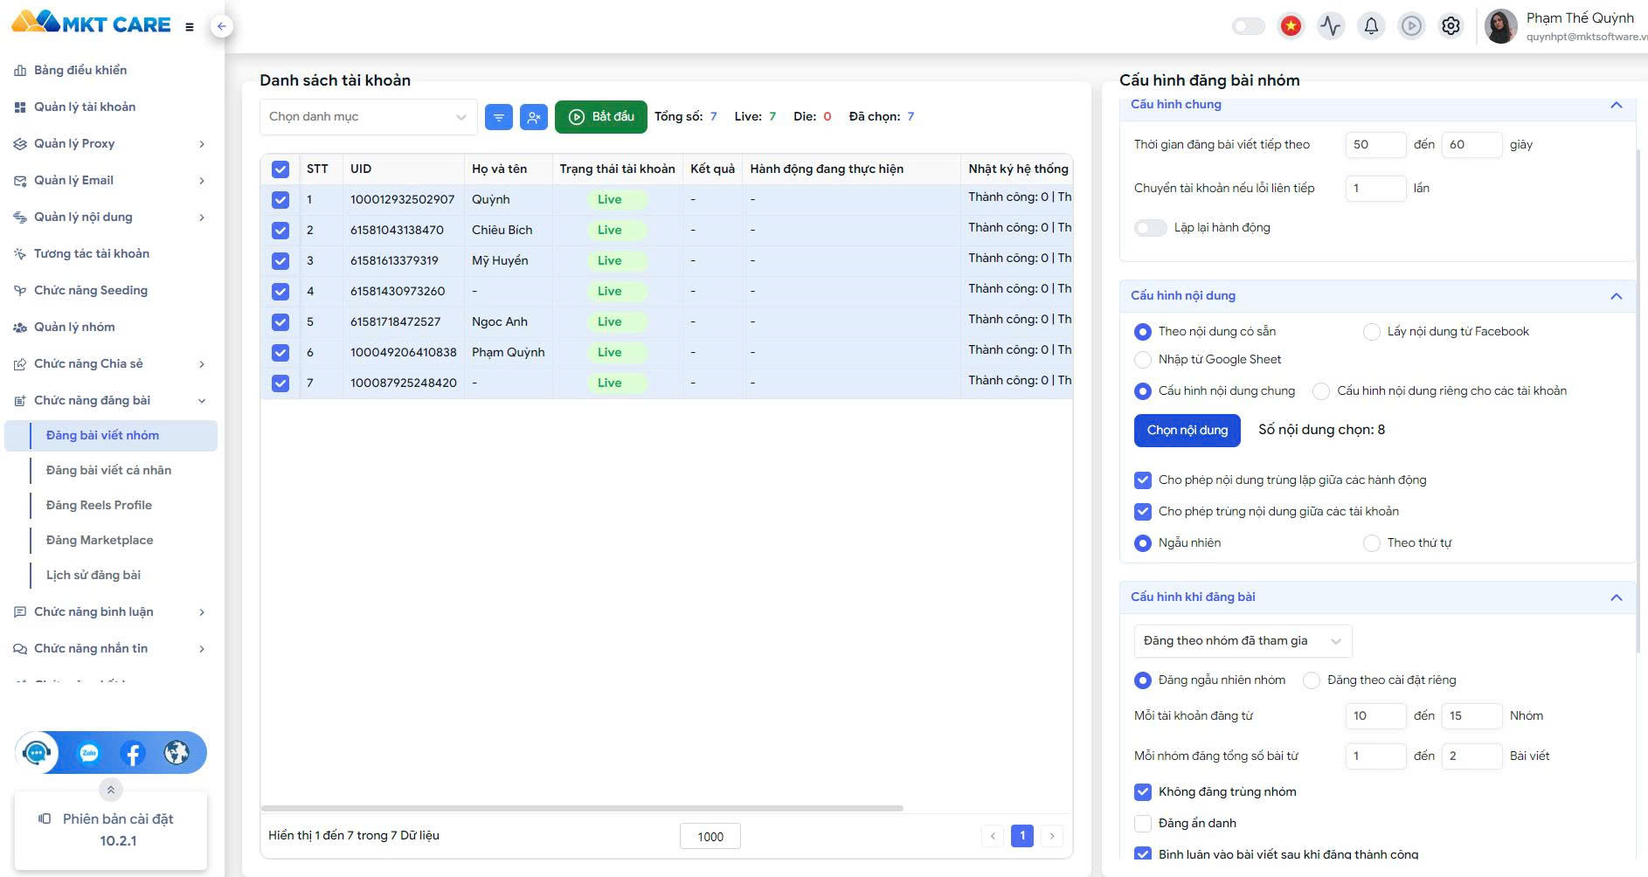Image resolution: width=1648 pixels, height=877 pixels.
Task: Click the table horizontal scrollbar
Action: click(x=582, y=808)
